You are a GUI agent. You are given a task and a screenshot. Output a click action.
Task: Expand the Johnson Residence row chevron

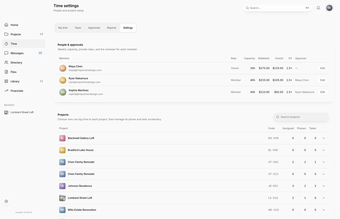[324, 186]
